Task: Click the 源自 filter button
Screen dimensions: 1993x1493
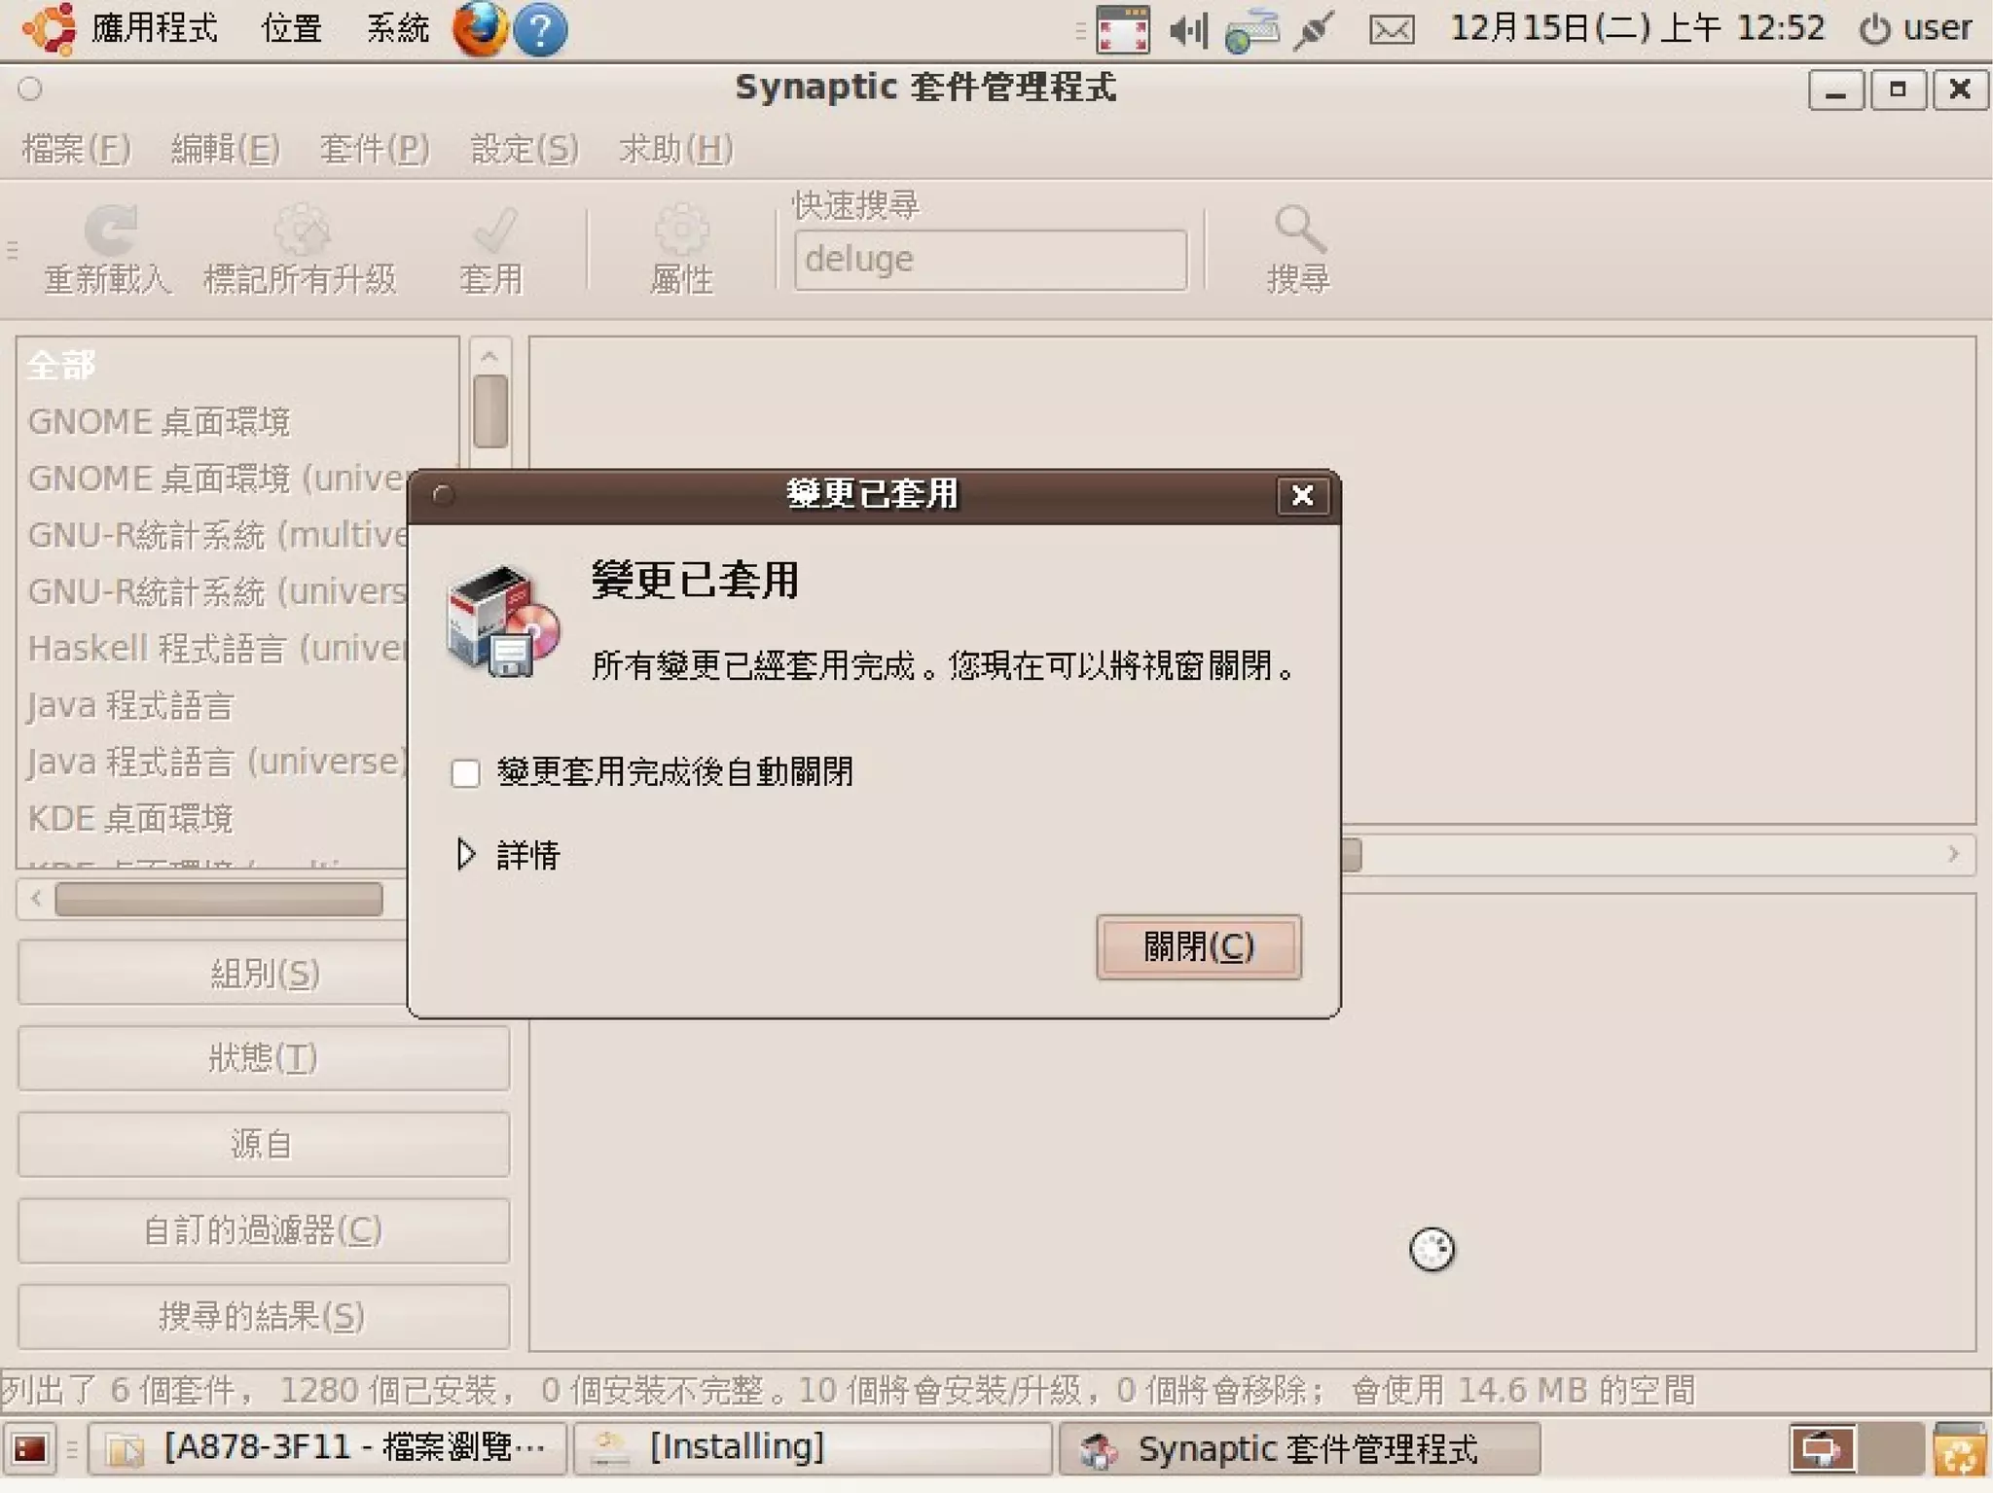Action: click(264, 1144)
